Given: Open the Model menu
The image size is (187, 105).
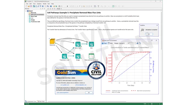Looking at the screenshot, I should point(45,4).
